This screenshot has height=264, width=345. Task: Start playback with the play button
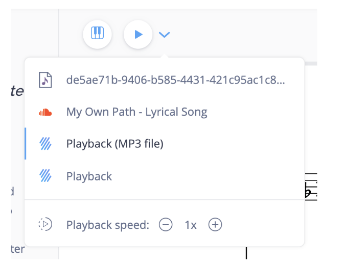pos(138,34)
